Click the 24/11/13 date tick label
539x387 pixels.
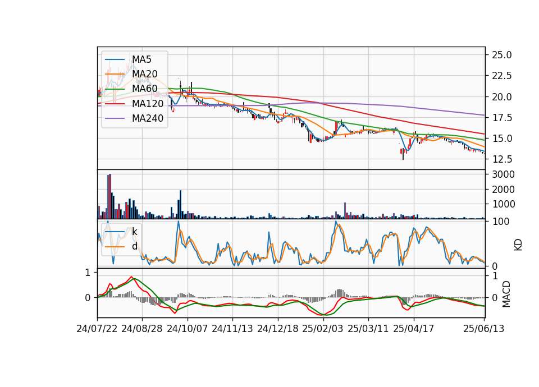(x=232, y=329)
